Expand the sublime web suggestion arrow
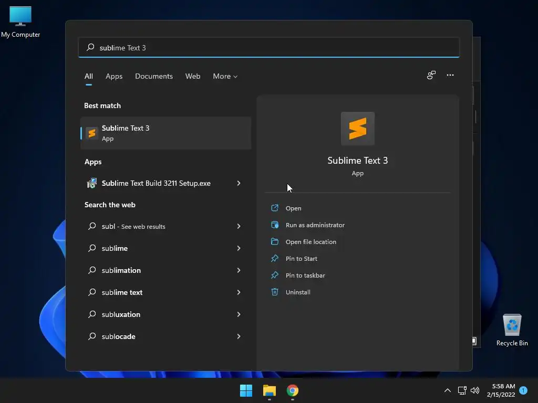This screenshot has height=403, width=538. [239, 248]
